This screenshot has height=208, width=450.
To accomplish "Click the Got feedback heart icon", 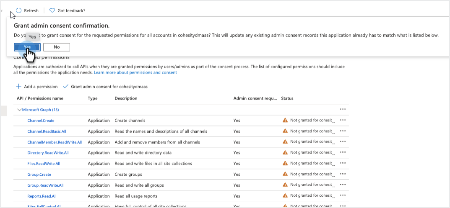I will click(x=52, y=10).
